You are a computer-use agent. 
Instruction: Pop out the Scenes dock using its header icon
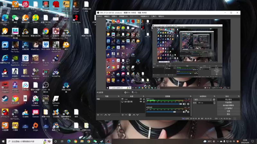tap(119, 96)
